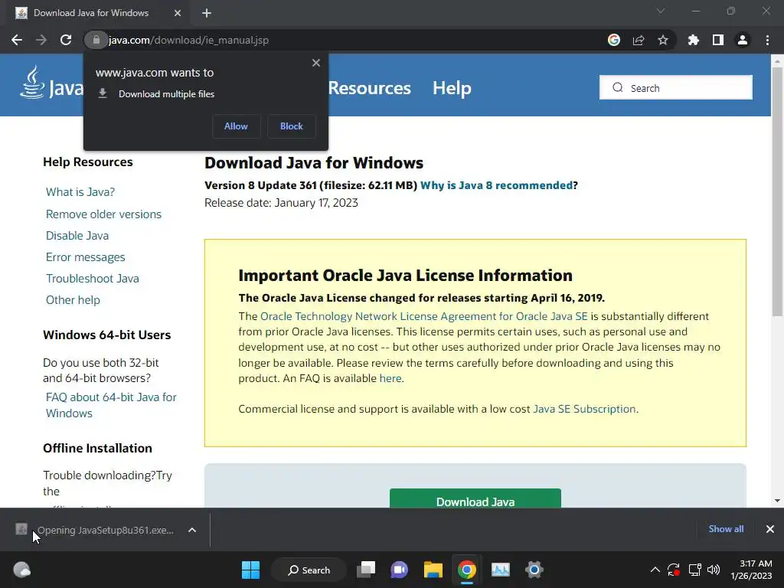784x588 pixels.
Task: Block downloading multiple files
Action: click(x=292, y=126)
